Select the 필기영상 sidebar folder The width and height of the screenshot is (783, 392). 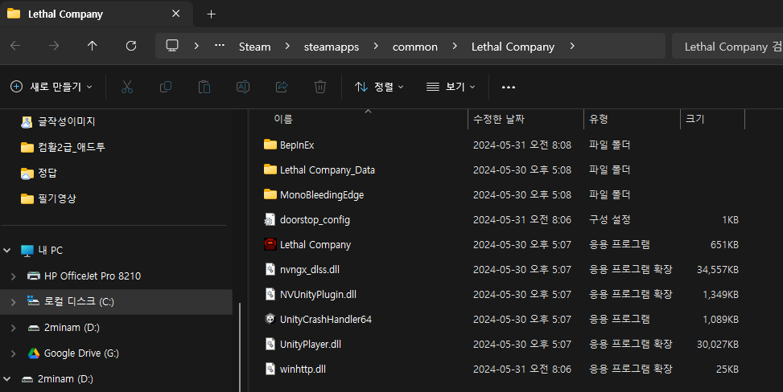pyautogui.click(x=48, y=198)
